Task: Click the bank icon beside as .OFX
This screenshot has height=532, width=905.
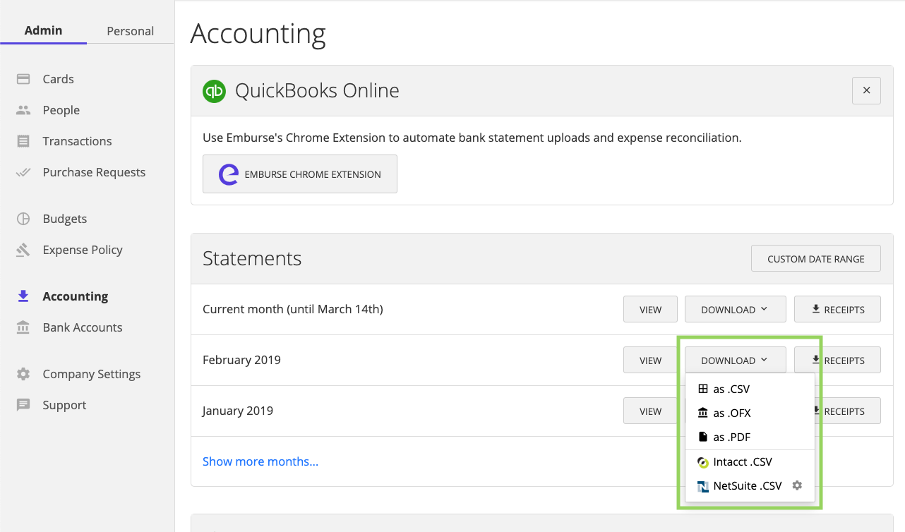Action: 702,413
